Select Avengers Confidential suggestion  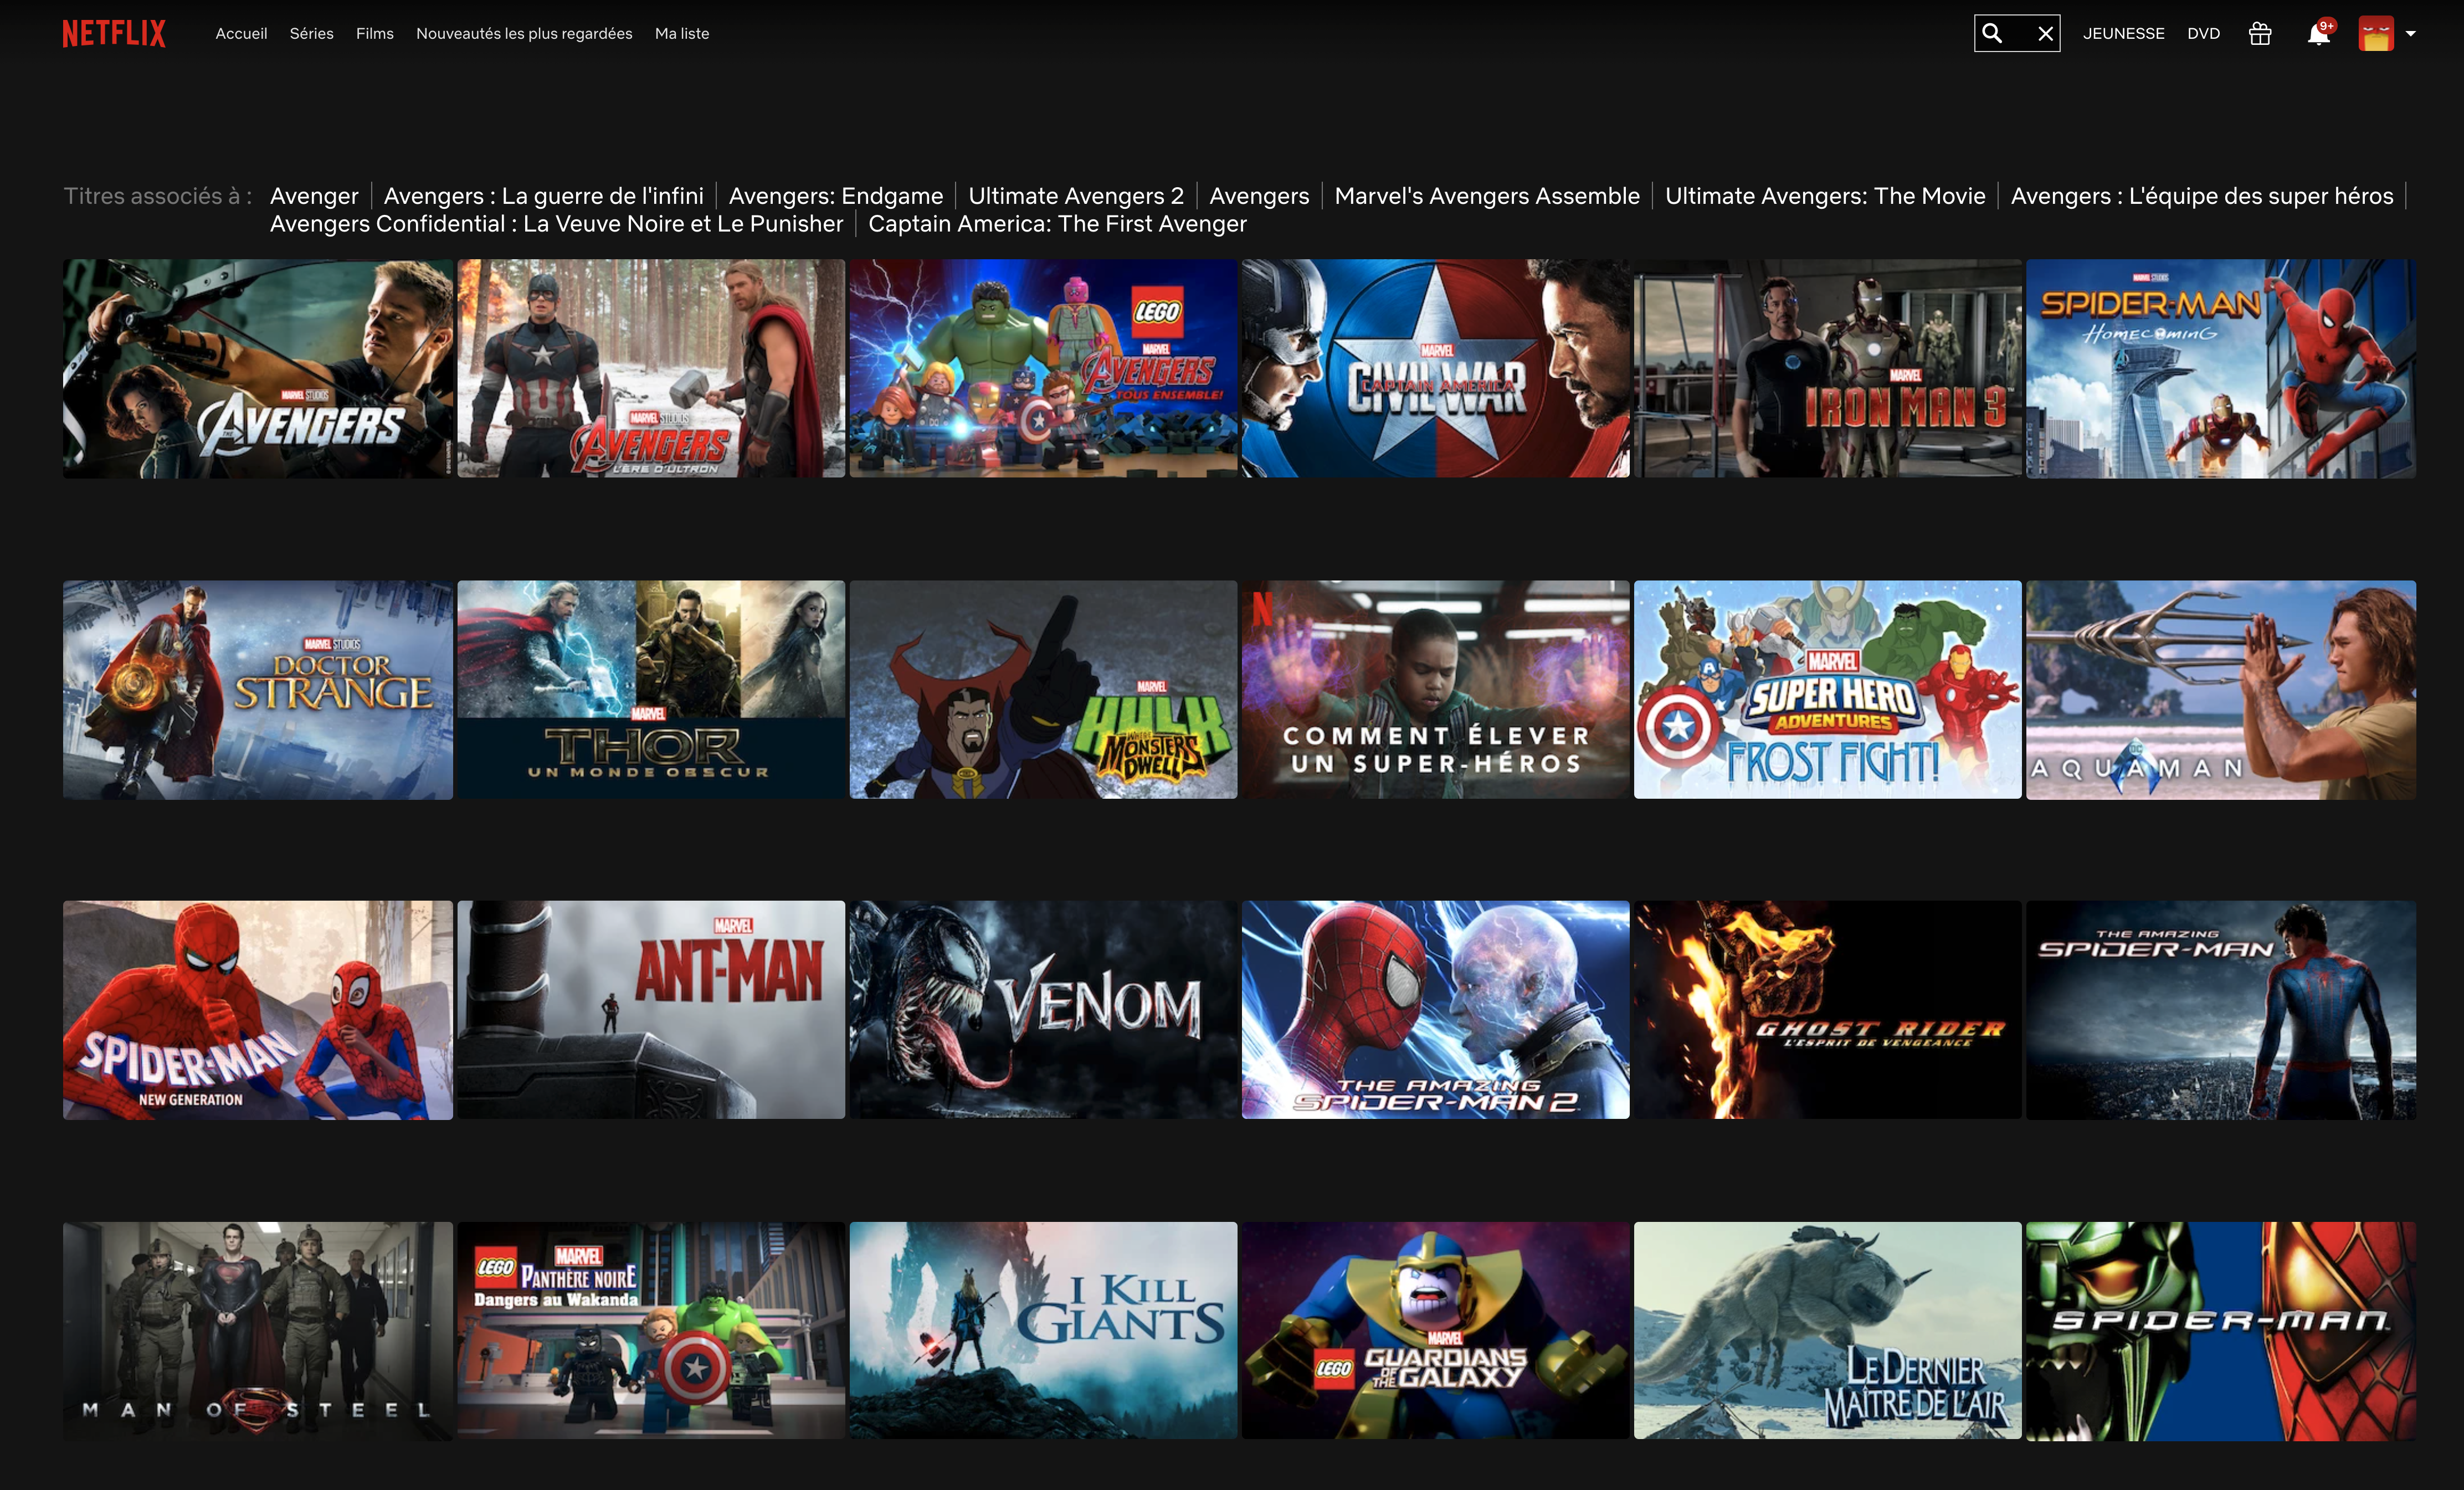tap(556, 224)
